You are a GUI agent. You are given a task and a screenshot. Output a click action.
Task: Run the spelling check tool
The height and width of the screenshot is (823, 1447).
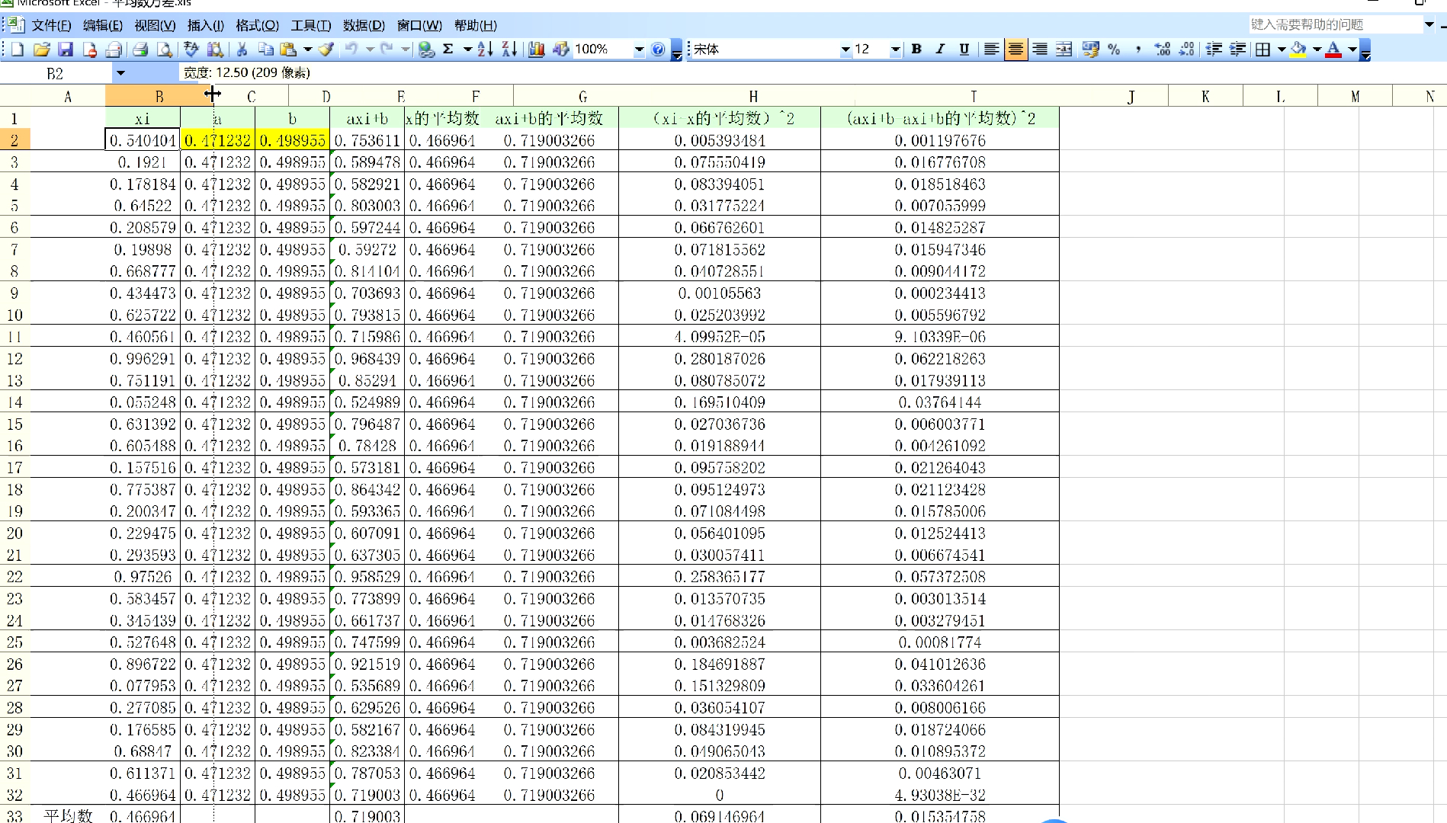[x=191, y=50]
